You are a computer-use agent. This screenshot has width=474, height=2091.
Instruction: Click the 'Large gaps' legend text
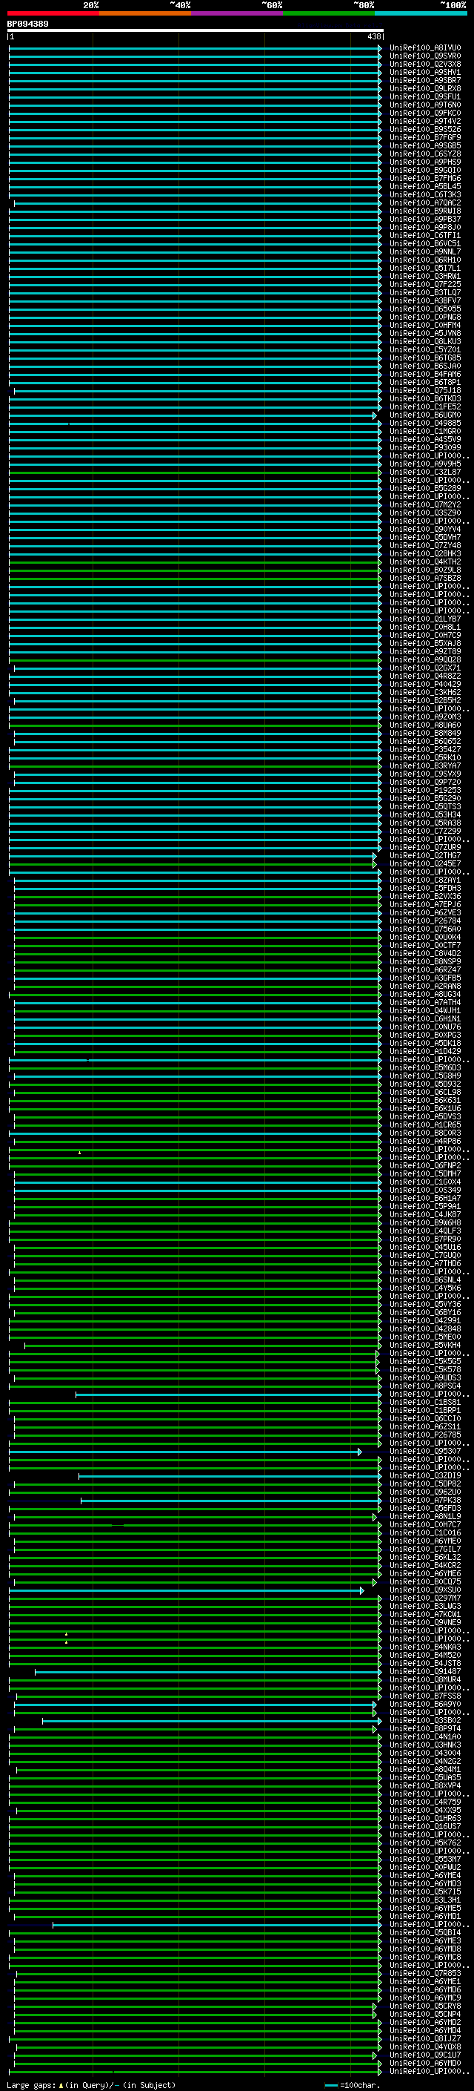click(x=32, y=2085)
